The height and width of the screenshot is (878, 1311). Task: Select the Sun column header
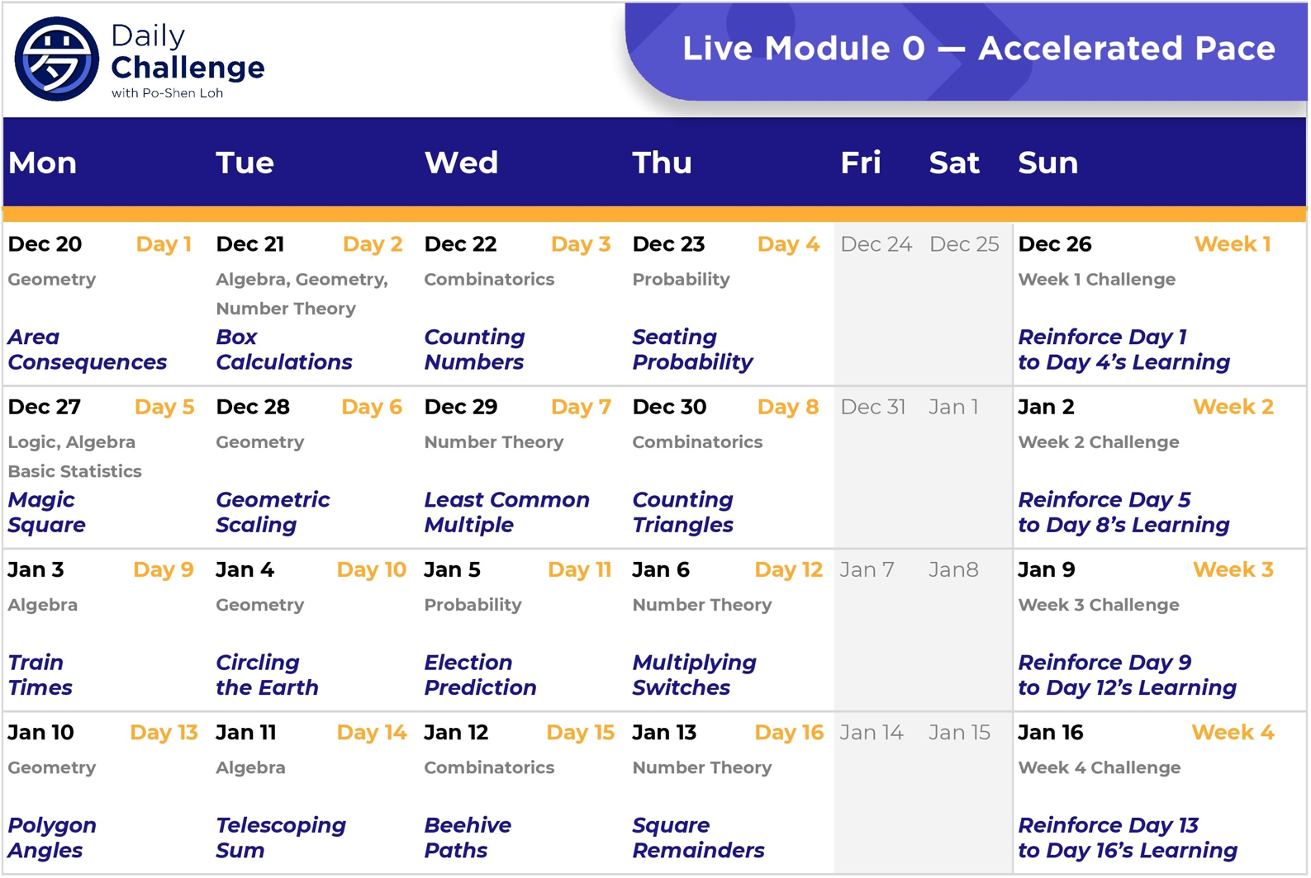[1047, 163]
